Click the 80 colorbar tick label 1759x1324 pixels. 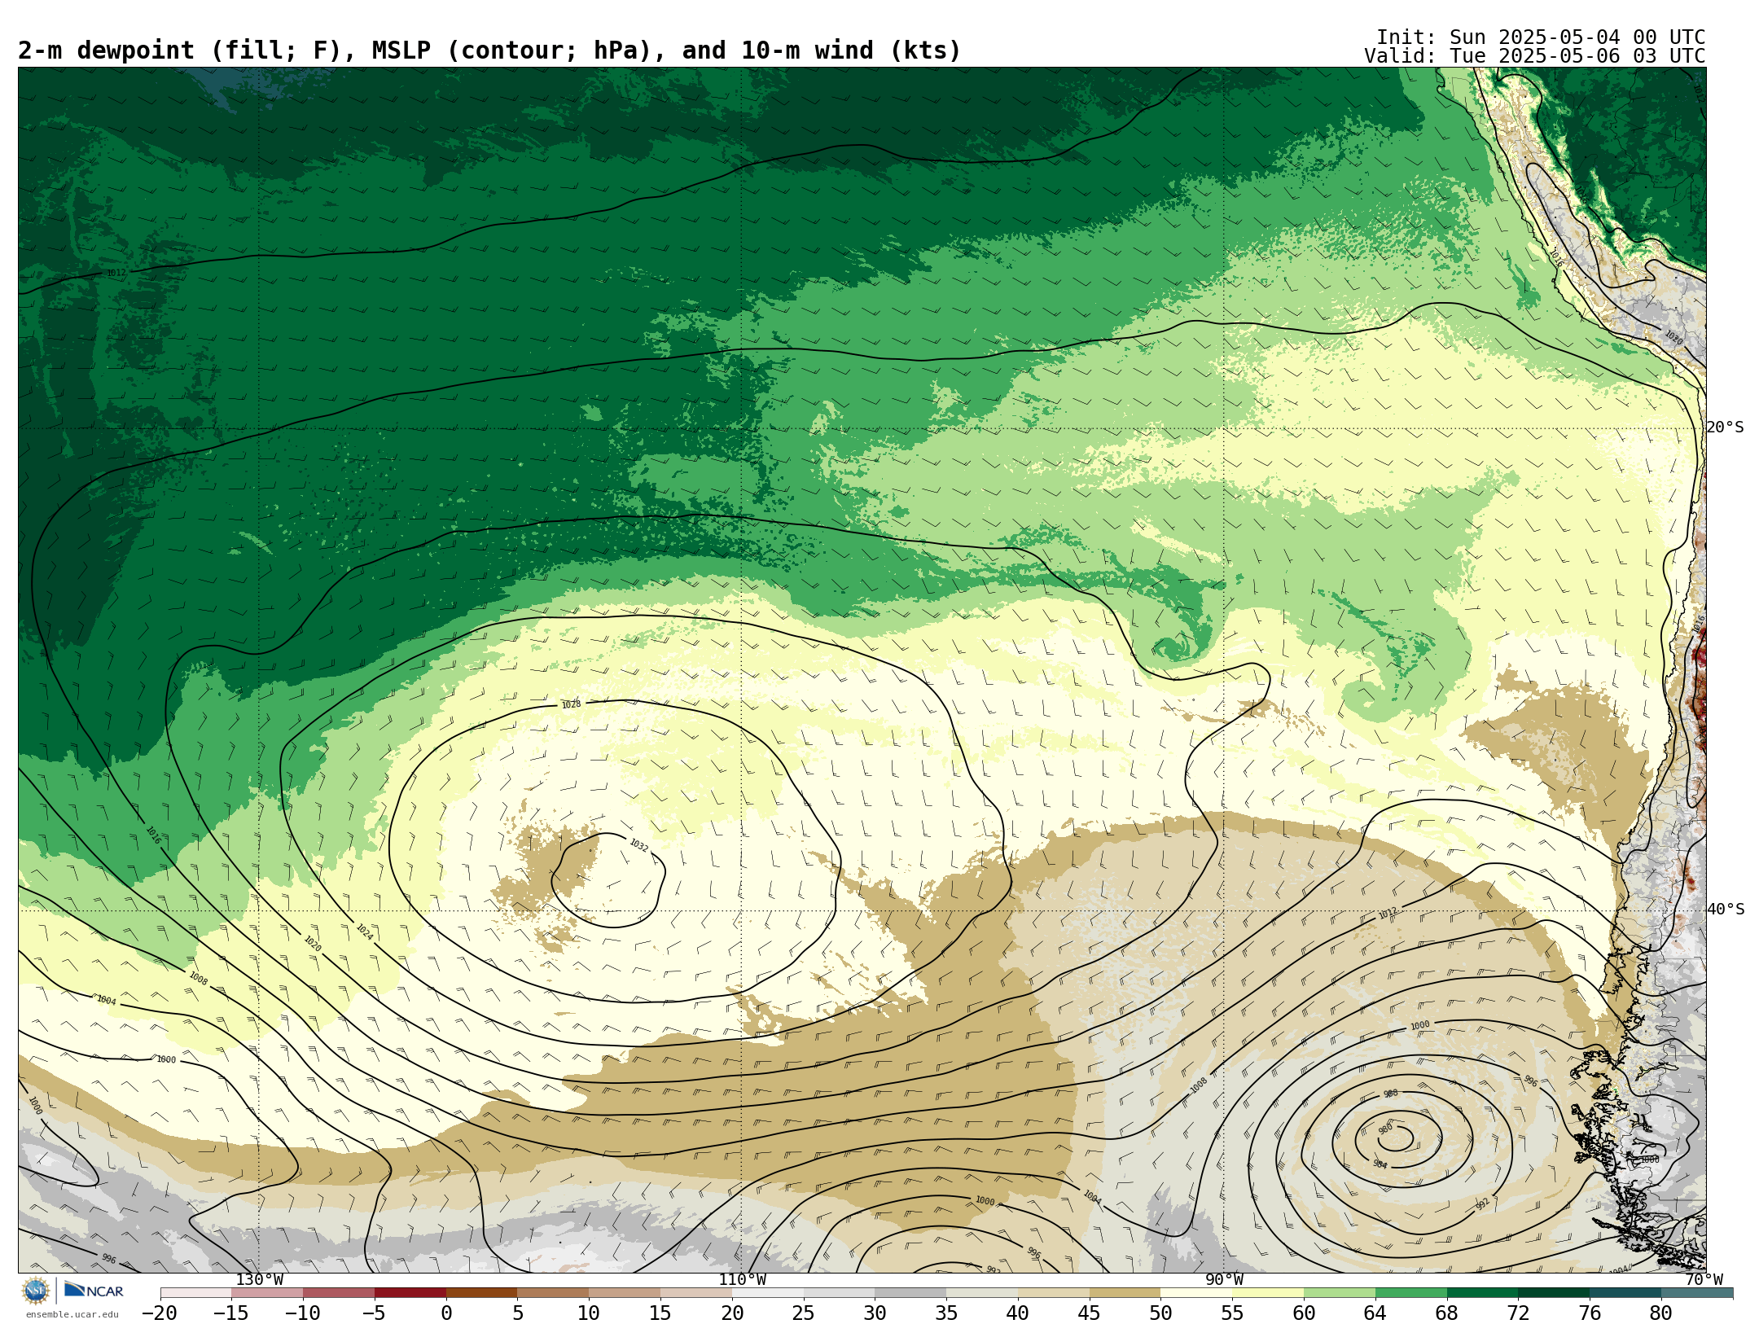[x=1661, y=1313]
